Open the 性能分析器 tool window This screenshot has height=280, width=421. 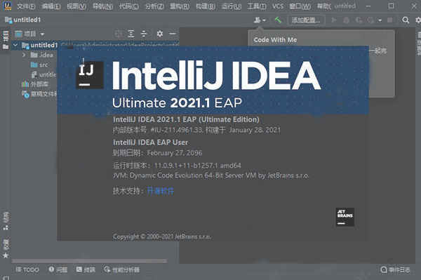(x=121, y=269)
